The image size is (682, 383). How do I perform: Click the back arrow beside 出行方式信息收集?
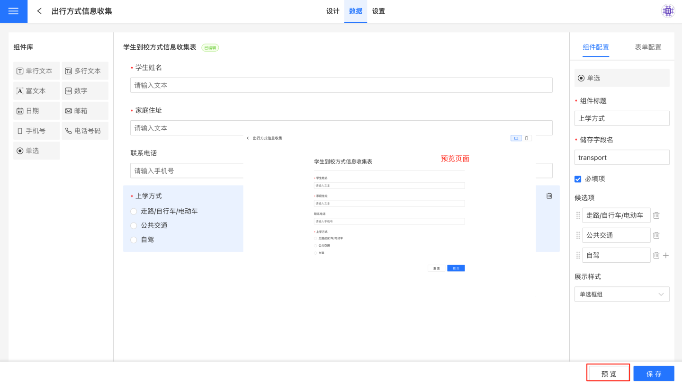coord(39,11)
